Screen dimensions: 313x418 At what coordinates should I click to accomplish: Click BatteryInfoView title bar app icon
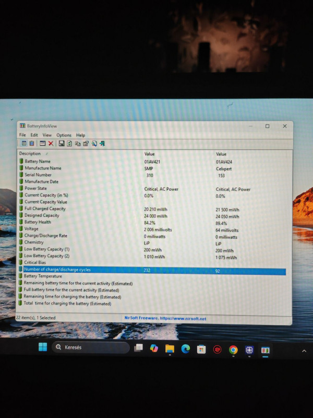[x=22, y=125]
